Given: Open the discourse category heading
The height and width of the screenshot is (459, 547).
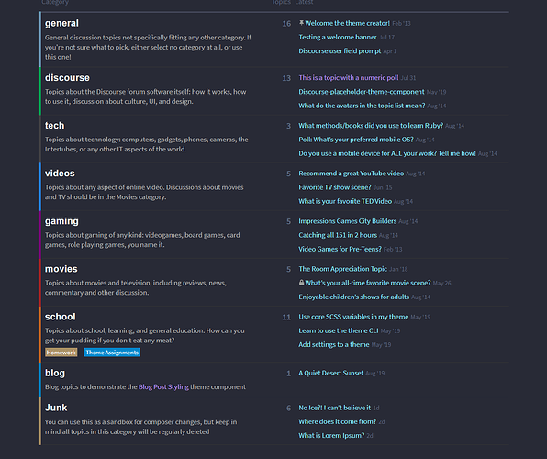Looking at the screenshot, I should pos(67,77).
